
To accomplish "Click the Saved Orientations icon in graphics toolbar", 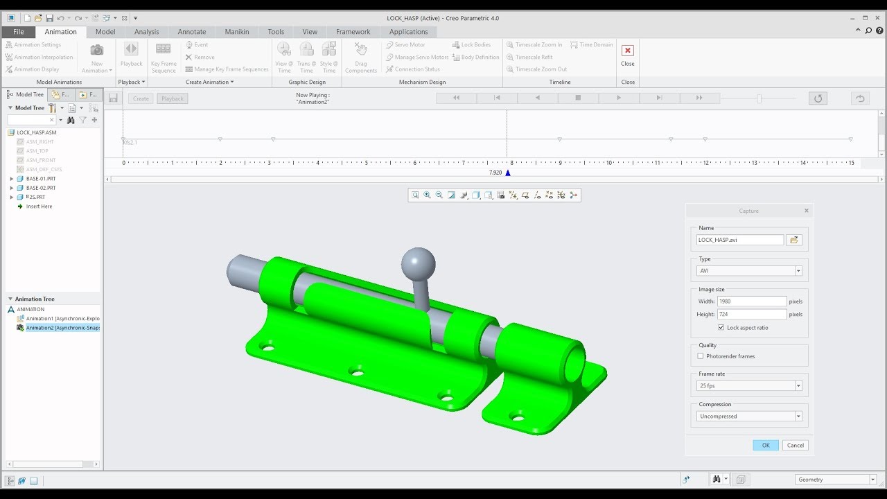I will [x=489, y=195].
